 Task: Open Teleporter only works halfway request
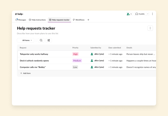coord(34,54)
